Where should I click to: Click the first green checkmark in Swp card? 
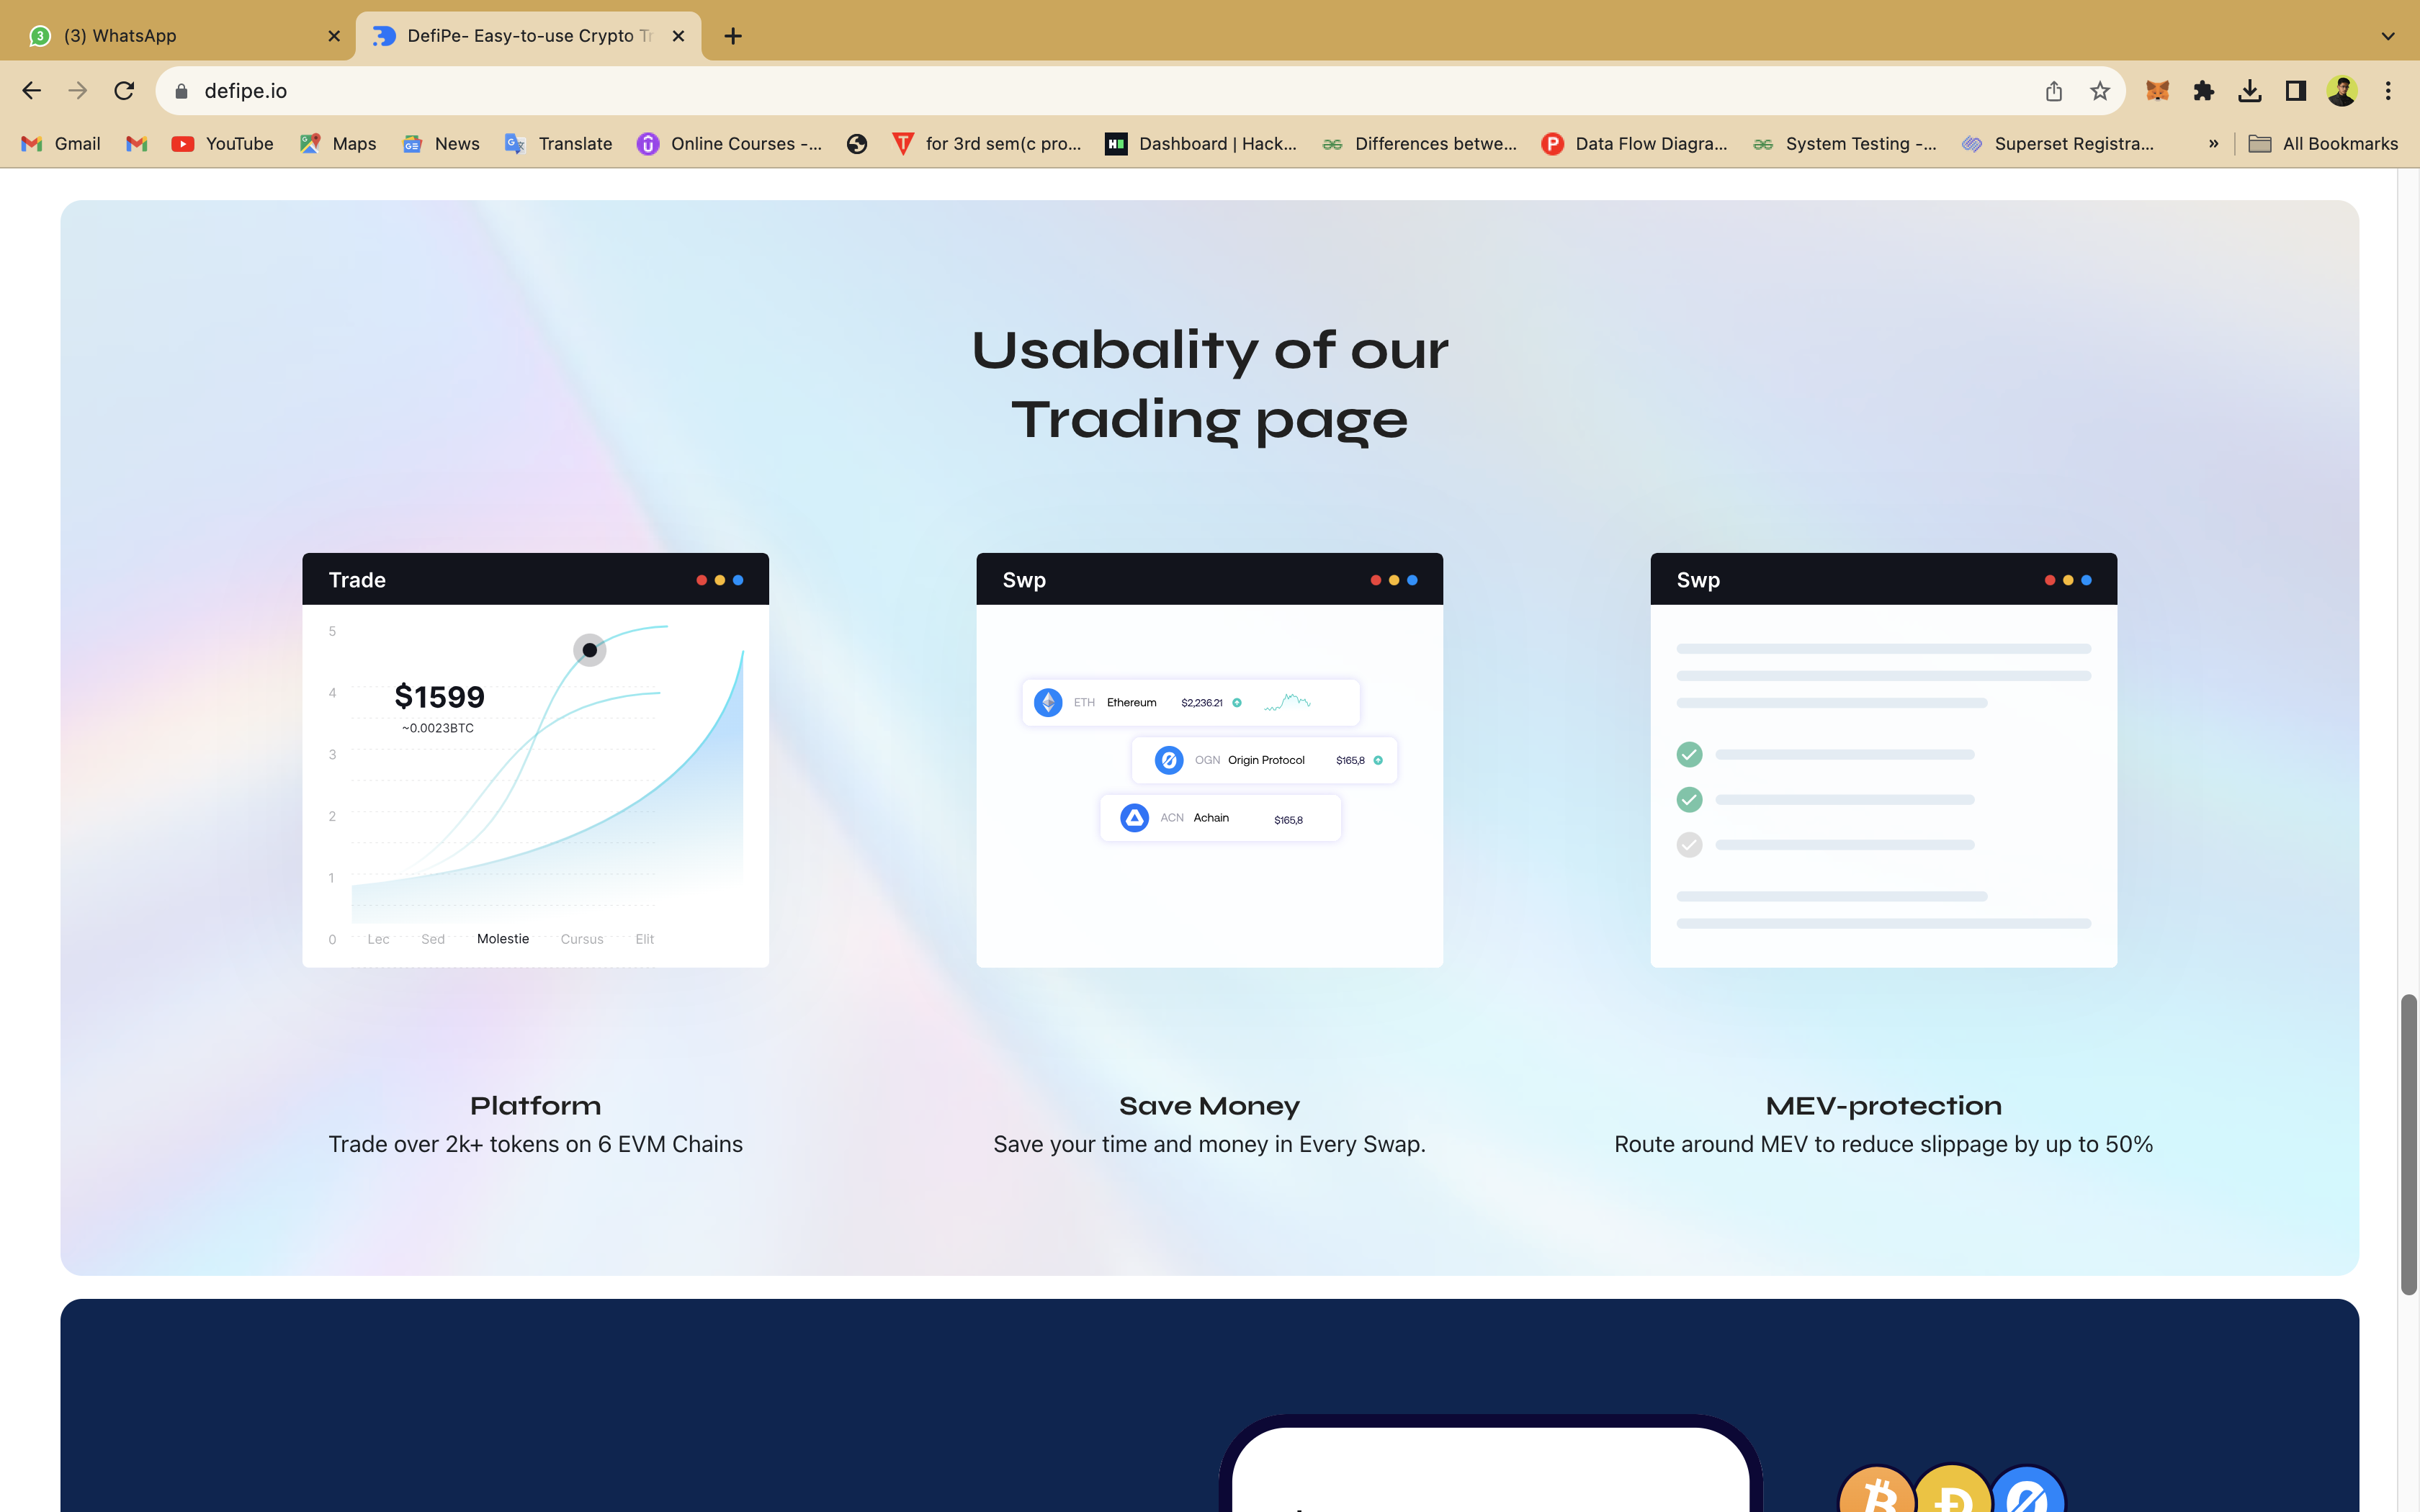pos(1689,754)
